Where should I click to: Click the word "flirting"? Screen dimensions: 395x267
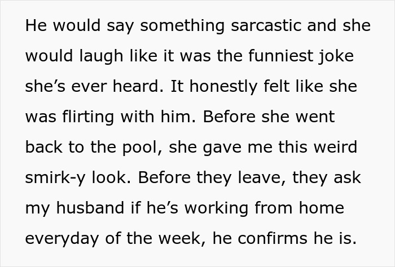tap(88, 117)
